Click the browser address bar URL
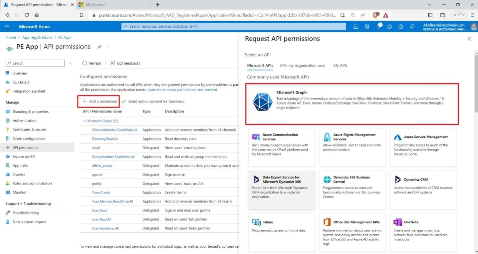478x254 pixels. (x=217, y=15)
